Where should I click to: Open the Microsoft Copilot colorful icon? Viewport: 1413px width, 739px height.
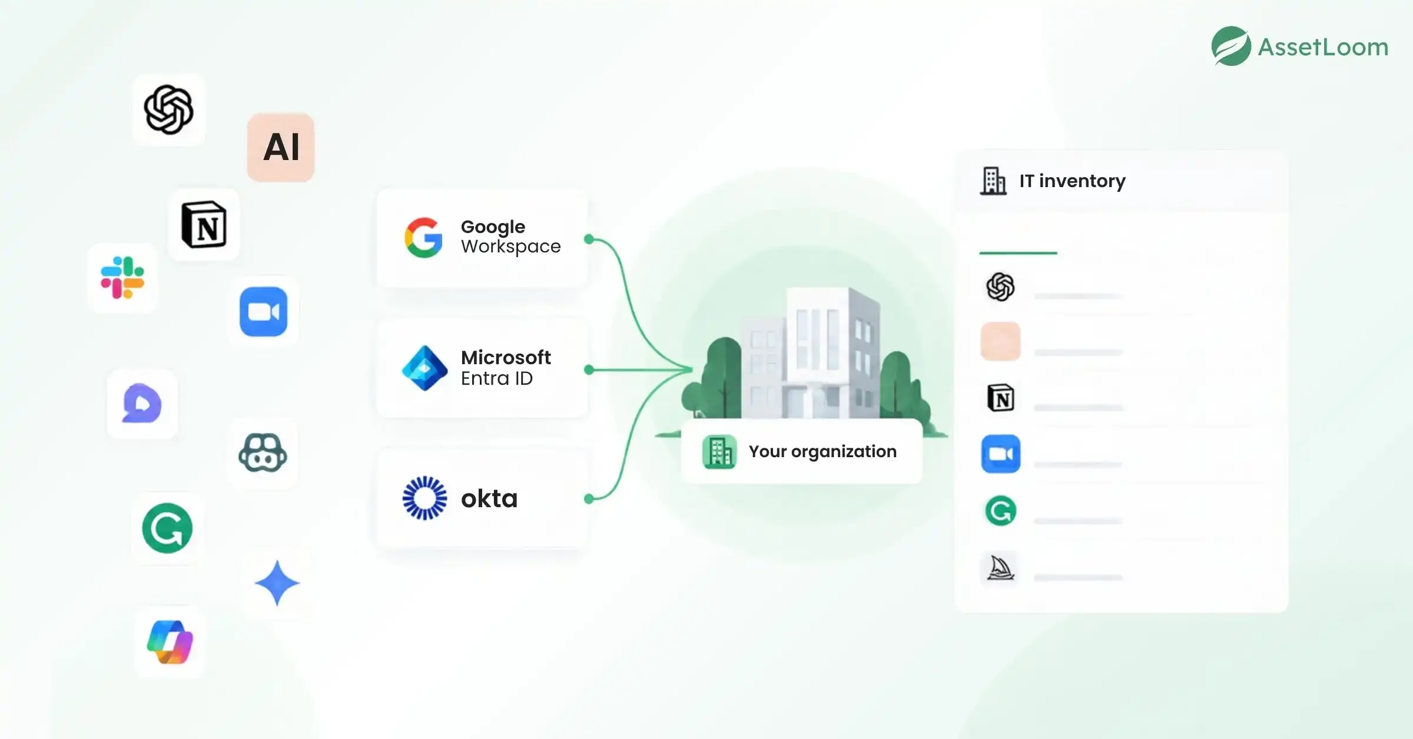pyautogui.click(x=170, y=642)
